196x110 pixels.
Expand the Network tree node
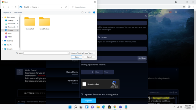click(3, 49)
